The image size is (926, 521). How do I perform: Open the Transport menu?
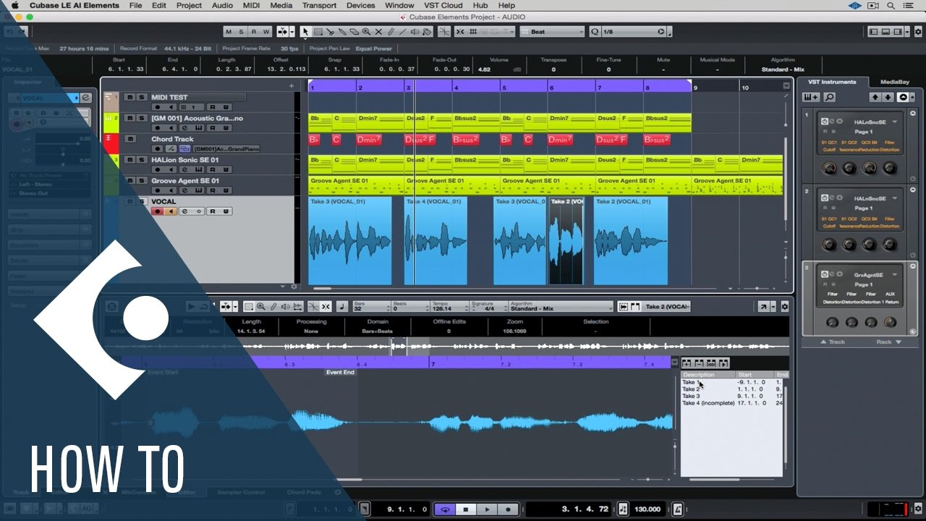coord(319,5)
